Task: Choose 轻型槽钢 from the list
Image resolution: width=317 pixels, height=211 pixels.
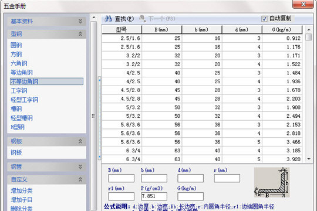Action: 22,118
